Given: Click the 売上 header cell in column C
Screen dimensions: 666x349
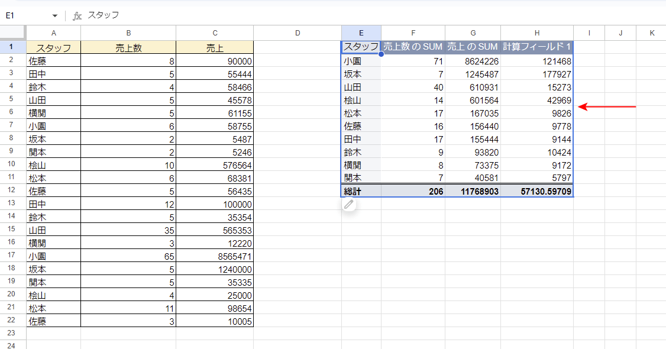Looking at the screenshot, I should 214,48.
